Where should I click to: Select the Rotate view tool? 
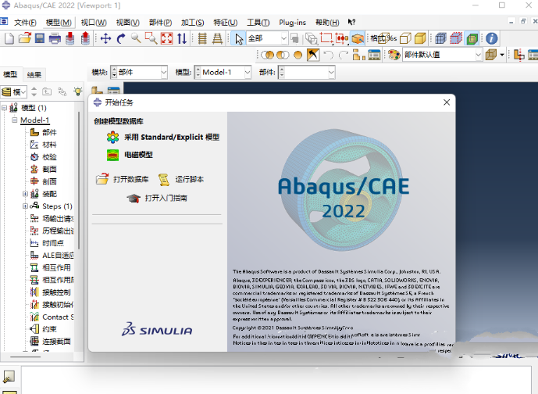121,38
